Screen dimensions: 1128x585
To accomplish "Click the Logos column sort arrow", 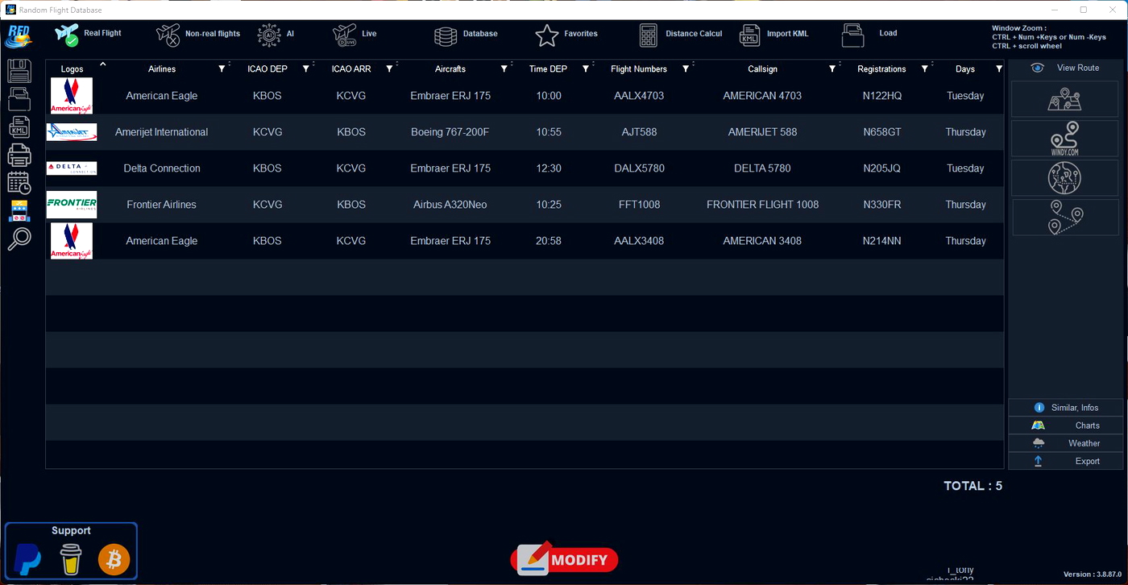I will click(x=102, y=64).
